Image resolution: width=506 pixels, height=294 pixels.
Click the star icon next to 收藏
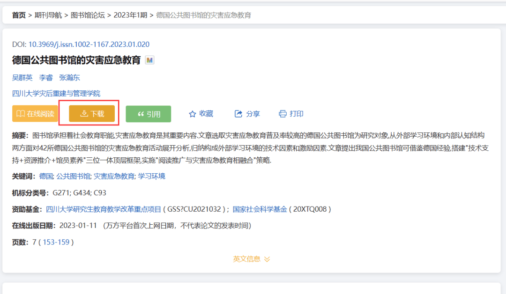[192, 113]
